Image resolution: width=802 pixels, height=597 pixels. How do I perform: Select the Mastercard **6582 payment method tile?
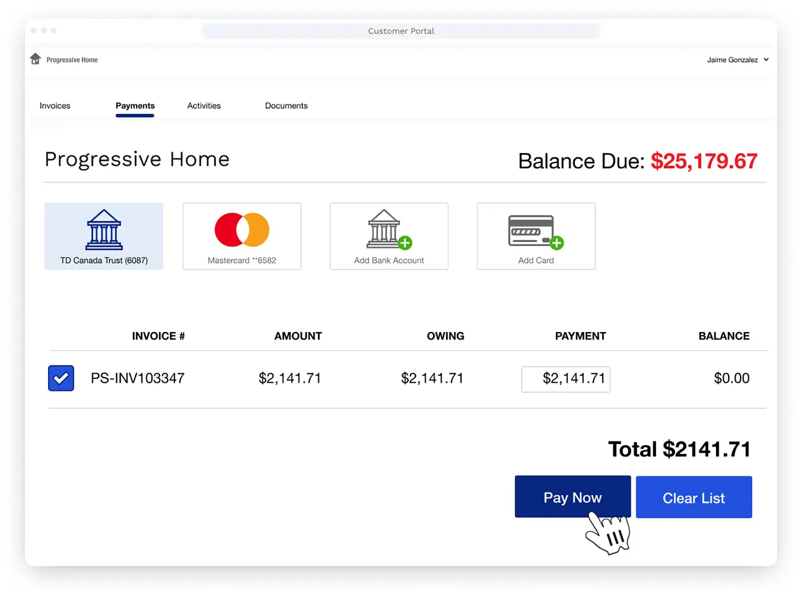(242, 236)
